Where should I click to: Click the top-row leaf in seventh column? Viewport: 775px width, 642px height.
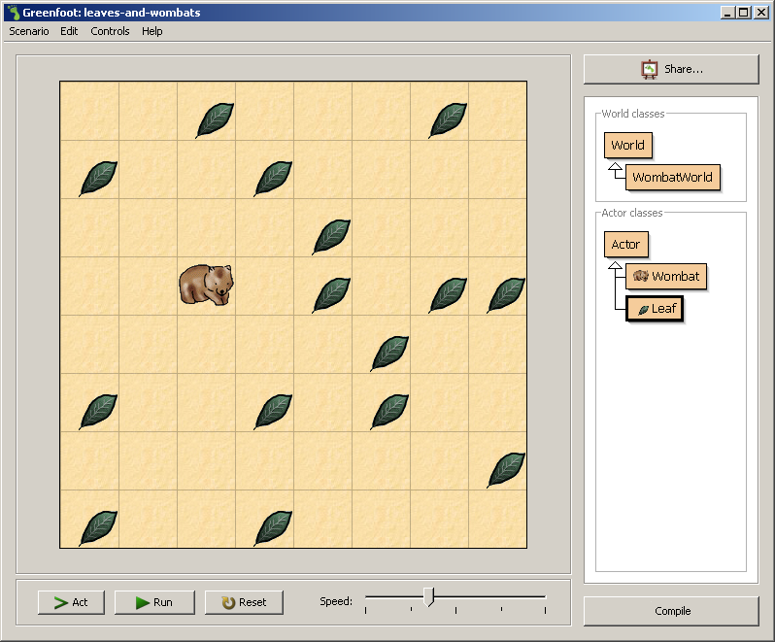(448, 120)
